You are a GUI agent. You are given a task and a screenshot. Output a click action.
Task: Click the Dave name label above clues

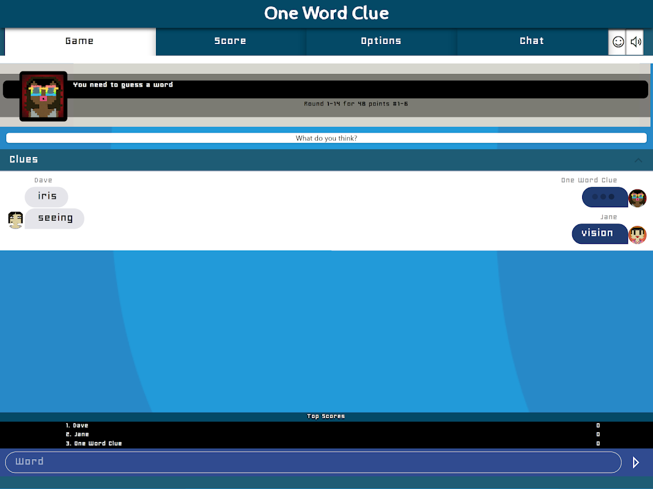[43, 180]
